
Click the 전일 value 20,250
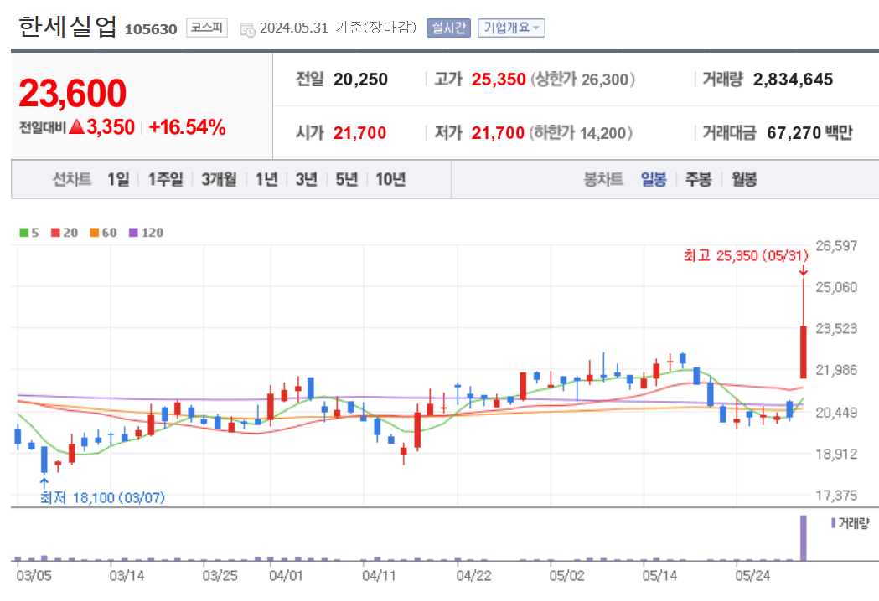coord(360,80)
